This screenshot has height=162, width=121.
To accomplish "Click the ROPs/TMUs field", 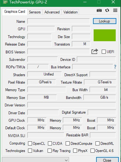I will (x=38, y=67).
